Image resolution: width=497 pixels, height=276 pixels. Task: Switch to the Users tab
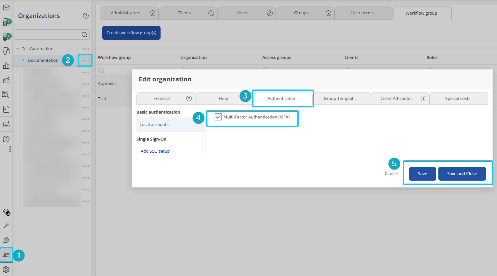tap(246, 13)
